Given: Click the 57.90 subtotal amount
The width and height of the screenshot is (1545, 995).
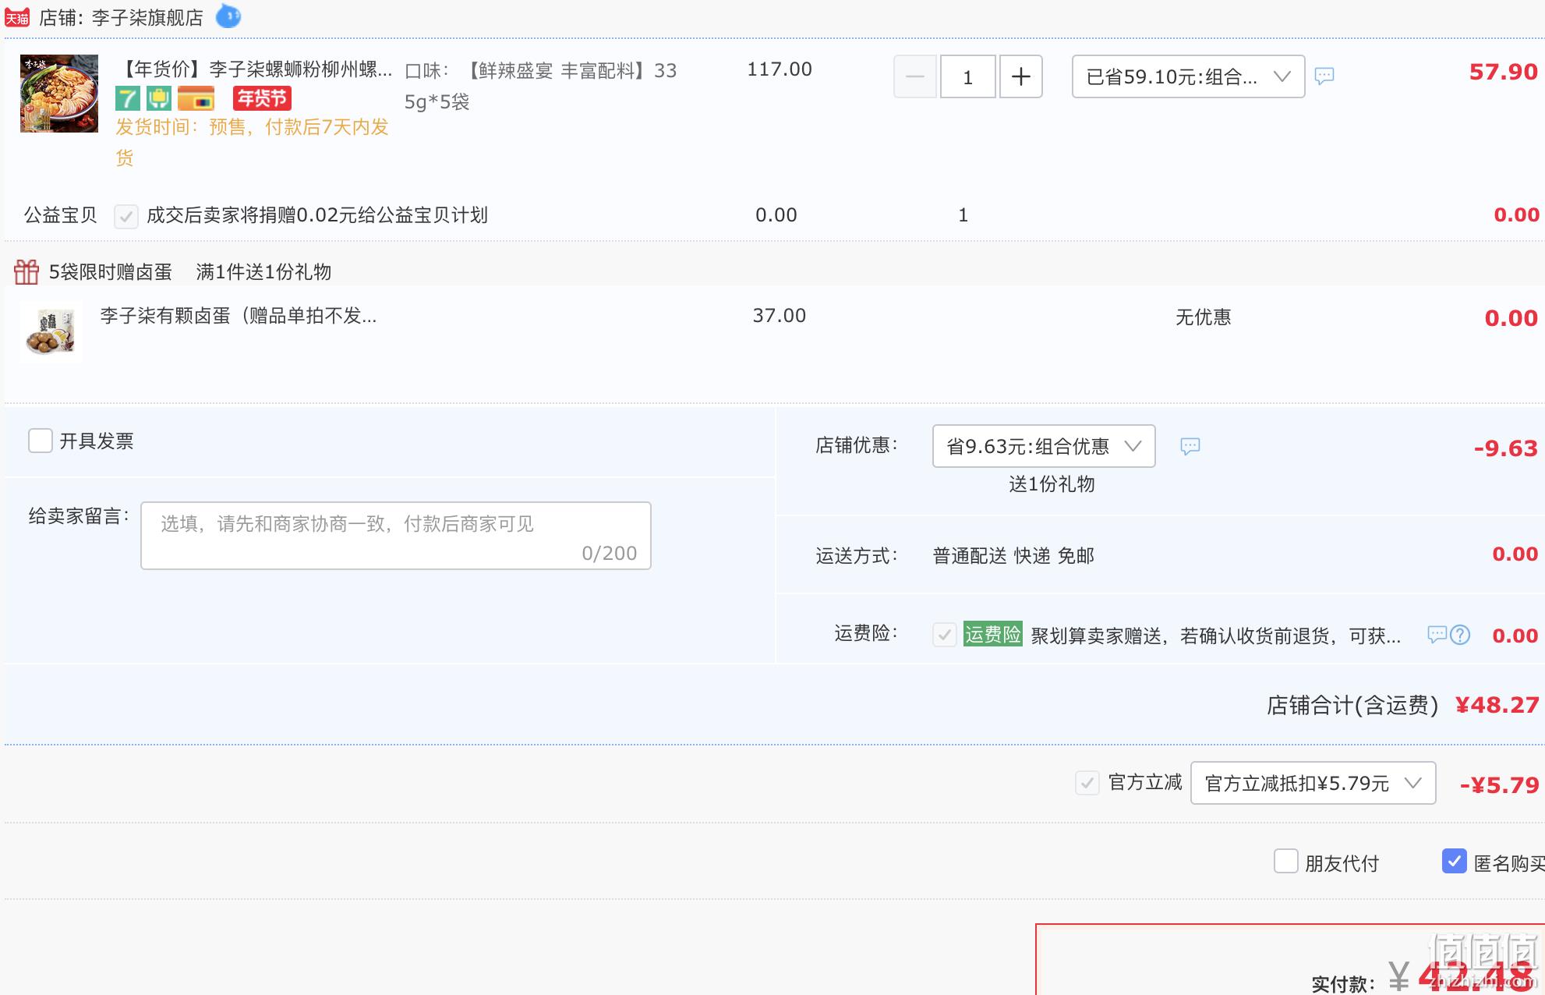Looking at the screenshot, I should pyautogui.click(x=1504, y=72).
